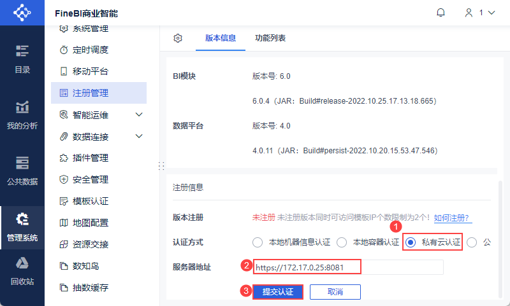Open the 如何注册? link
Screen dimensions: 510x306
click(453, 218)
